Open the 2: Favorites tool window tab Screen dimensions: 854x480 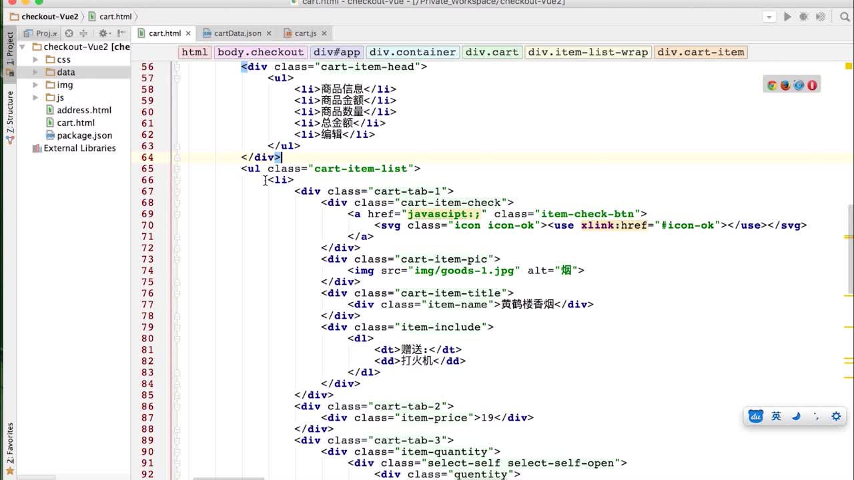click(9, 449)
